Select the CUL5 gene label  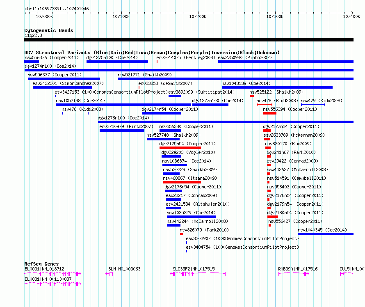(352, 269)
